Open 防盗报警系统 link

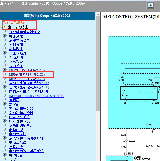coord(19,117)
